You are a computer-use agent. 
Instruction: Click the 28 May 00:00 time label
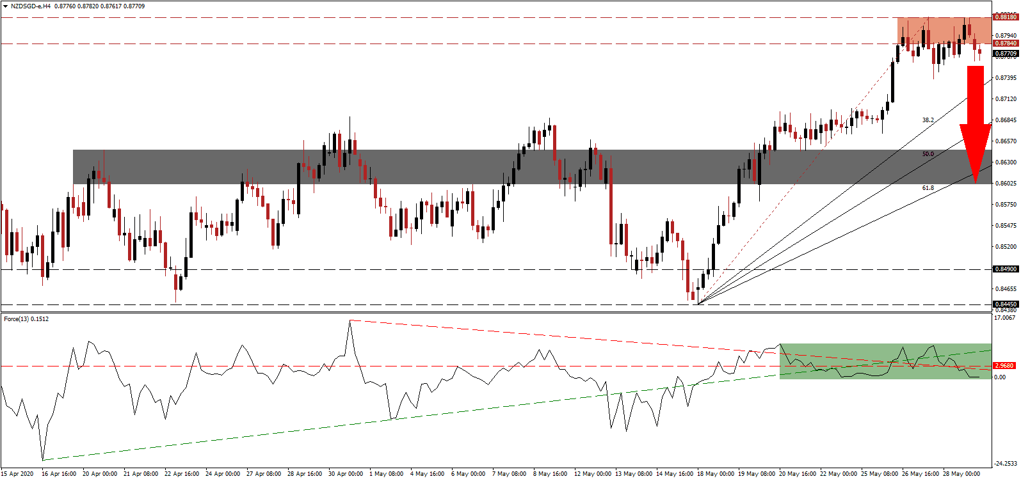tap(961, 474)
